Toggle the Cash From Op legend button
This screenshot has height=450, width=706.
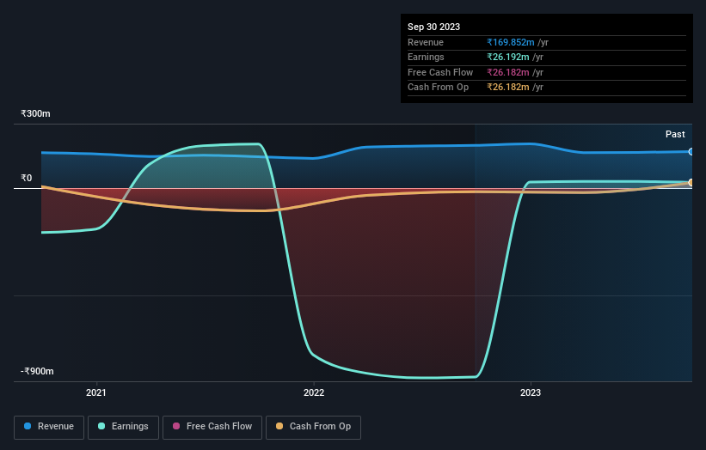313,427
